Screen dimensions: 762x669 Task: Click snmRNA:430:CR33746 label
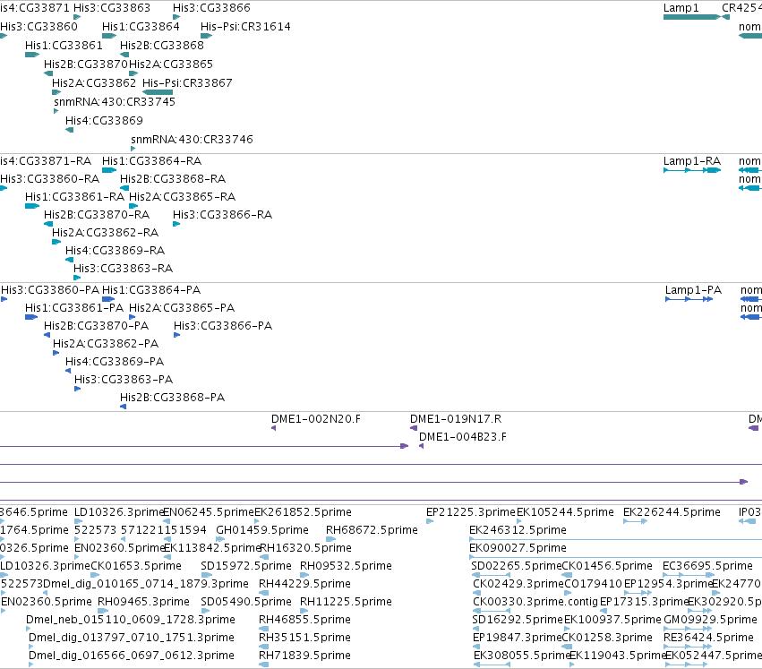click(192, 140)
